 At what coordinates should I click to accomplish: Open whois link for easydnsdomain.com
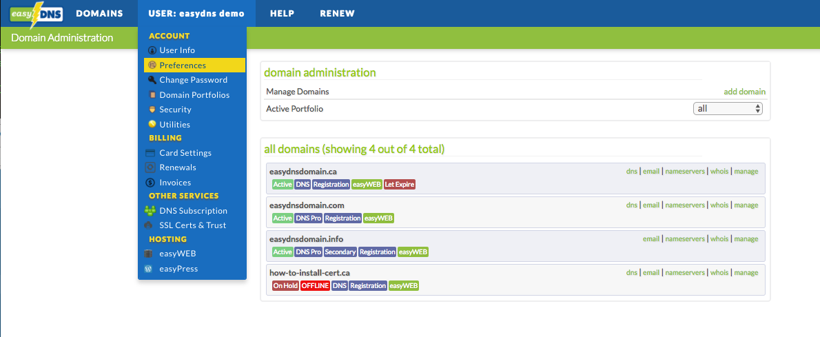tap(719, 205)
